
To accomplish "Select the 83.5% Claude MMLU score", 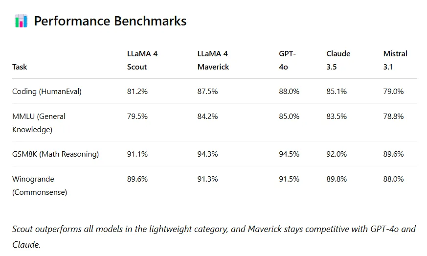I will [337, 116].
